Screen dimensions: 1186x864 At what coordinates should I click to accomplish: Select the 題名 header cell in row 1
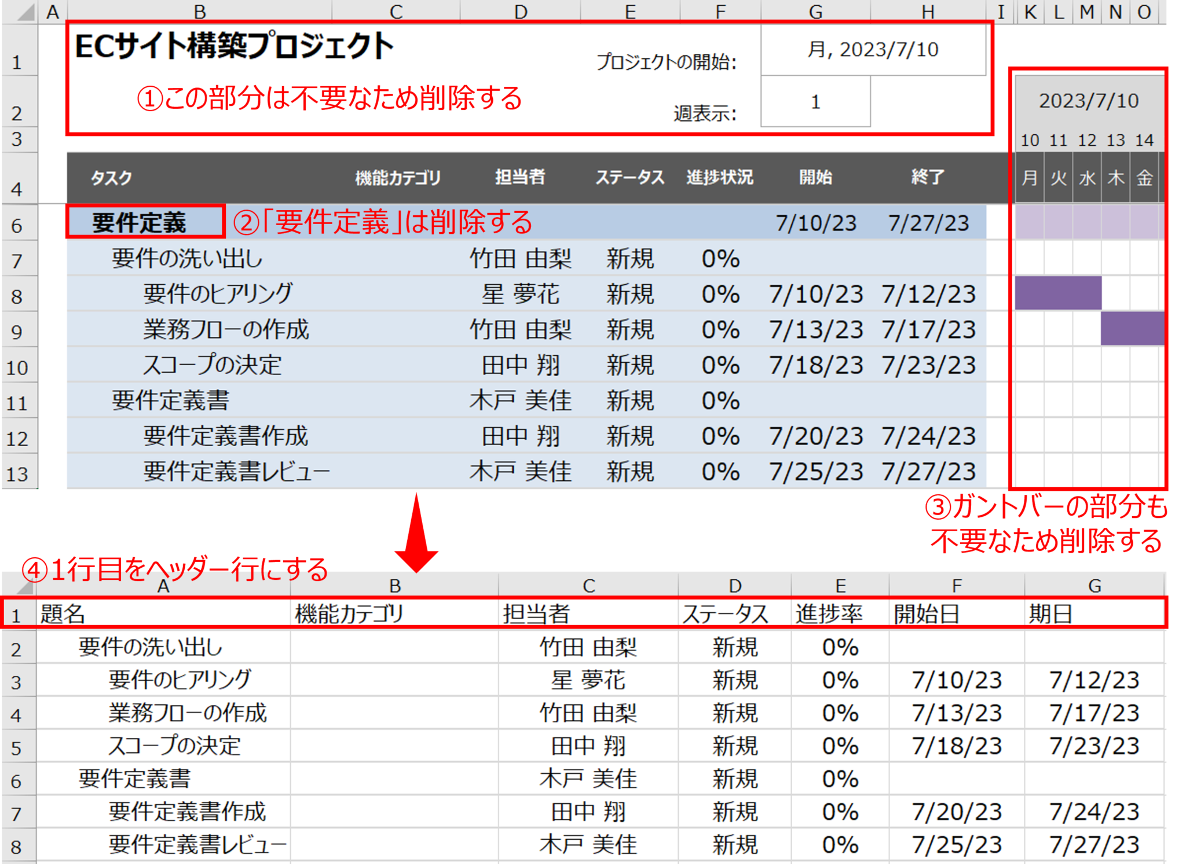[64, 612]
